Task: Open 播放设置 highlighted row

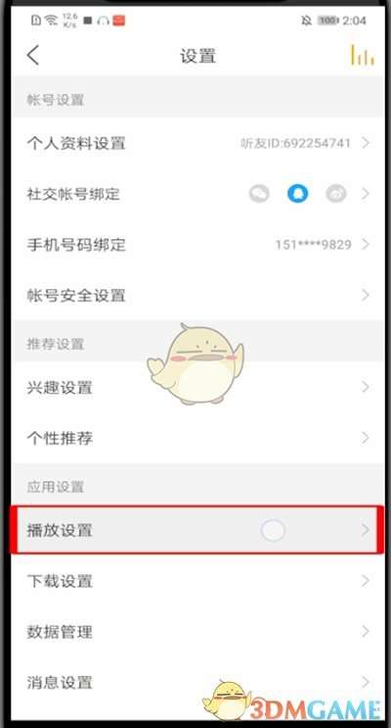Action: (197, 530)
